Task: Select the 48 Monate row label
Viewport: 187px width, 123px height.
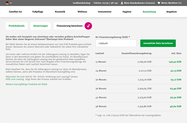Action: tap(101, 106)
